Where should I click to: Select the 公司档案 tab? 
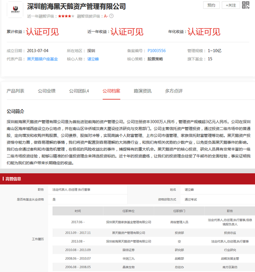pos(111,91)
